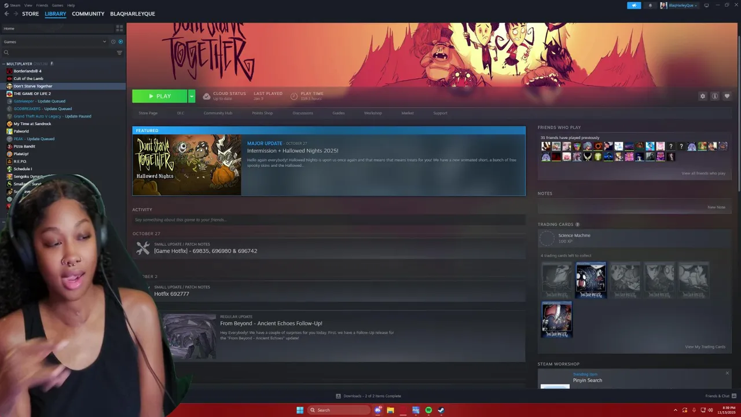Open the View menu
This screenshot has width=741, height=417.
pyautogui.click(x=28, y=5)
